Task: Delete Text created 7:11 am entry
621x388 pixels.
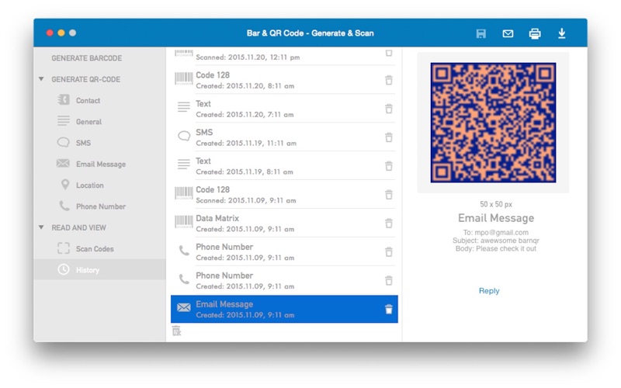Action: pyautogui.click(x=389, y=109)
